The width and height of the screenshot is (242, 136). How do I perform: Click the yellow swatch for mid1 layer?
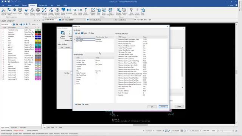36,41
